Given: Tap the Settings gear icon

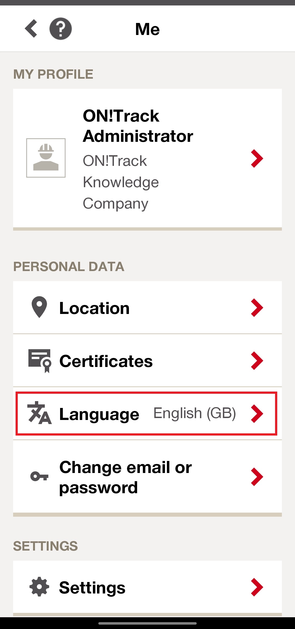Looking at the screenshot, I should click(39, 587).
